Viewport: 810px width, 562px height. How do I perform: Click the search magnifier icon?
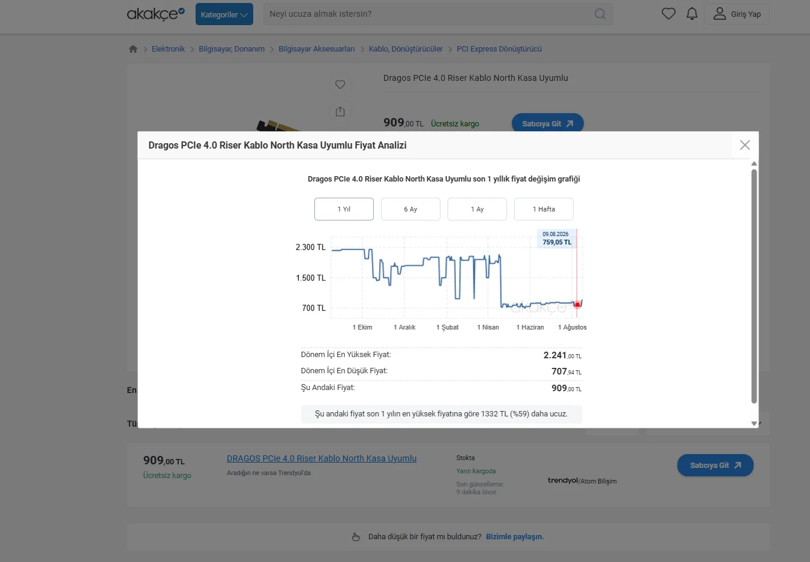tap(600, 14)
